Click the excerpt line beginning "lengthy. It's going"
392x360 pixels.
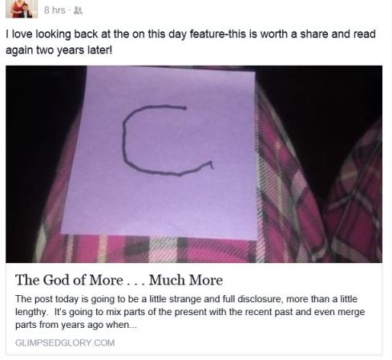coord(190,312)
